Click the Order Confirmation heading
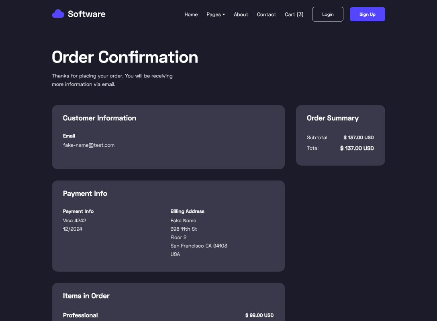Viewport: 437px width, 321px height. point(125,57)
